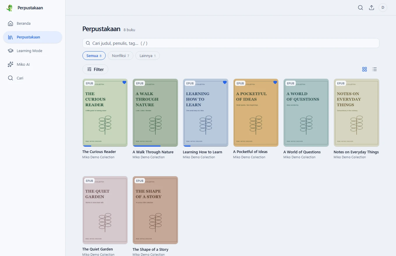
Task: Switch to list view layout
Action: coord(374,69)
